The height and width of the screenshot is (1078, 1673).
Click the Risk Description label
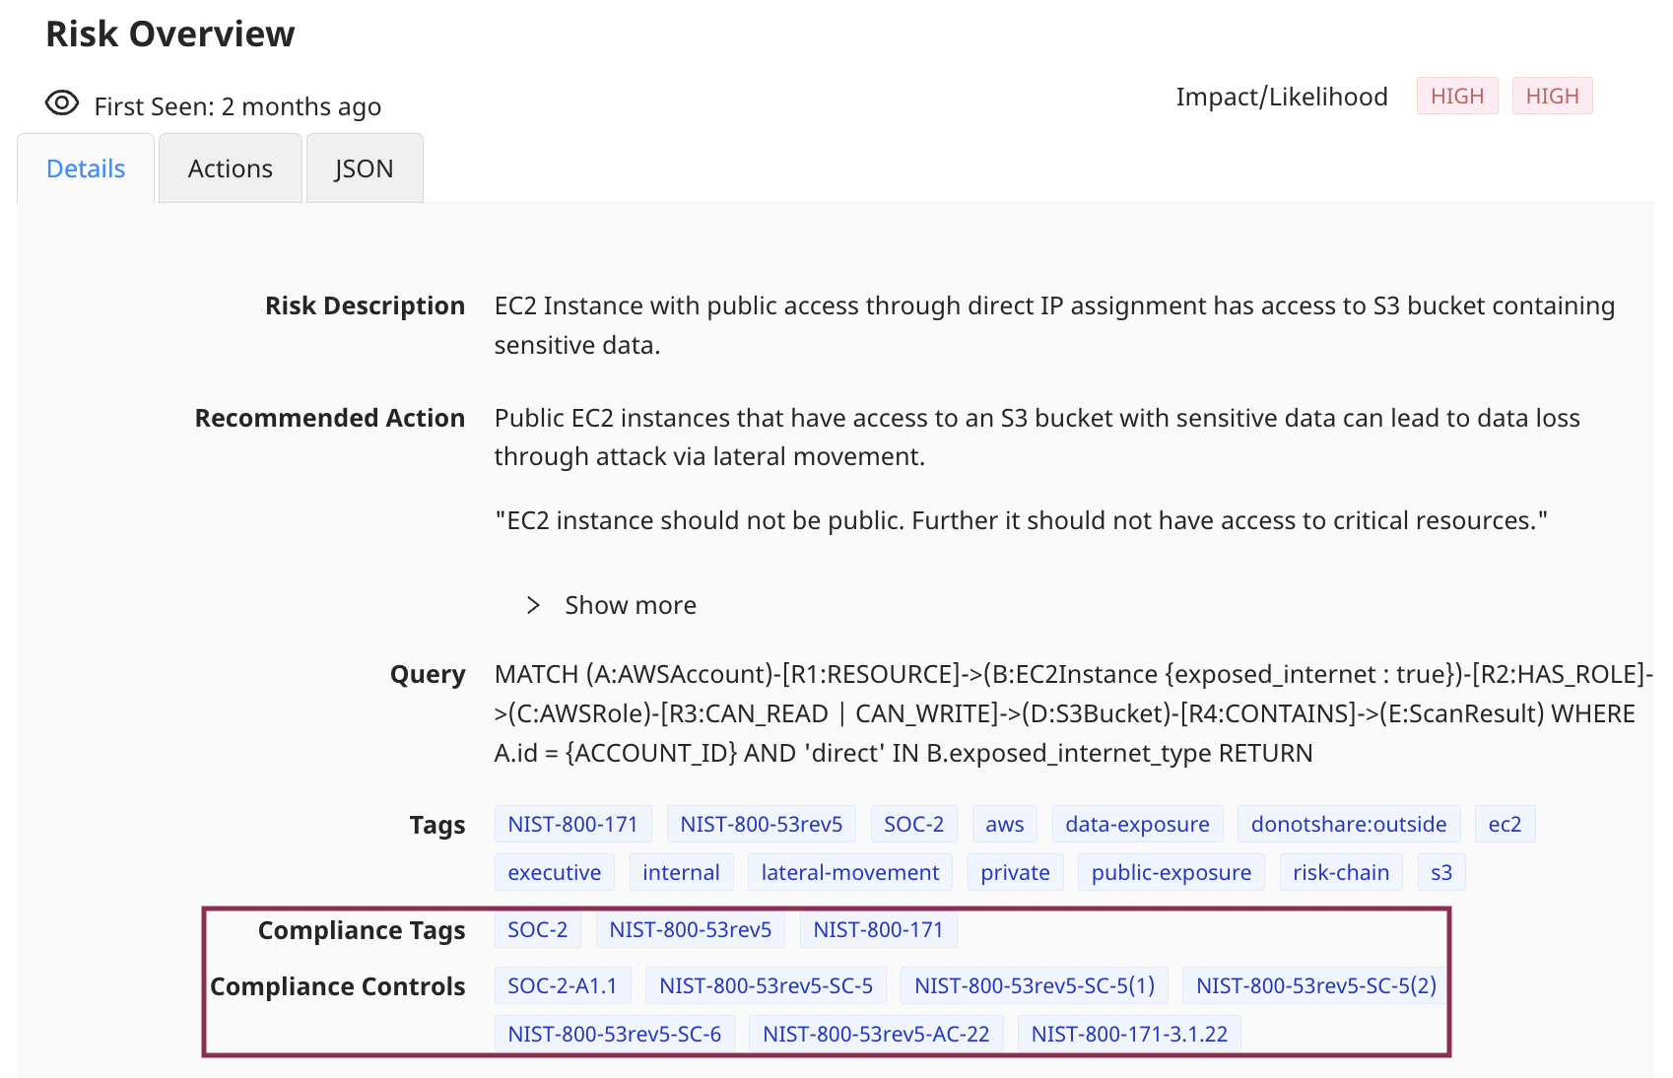(365, 305)
